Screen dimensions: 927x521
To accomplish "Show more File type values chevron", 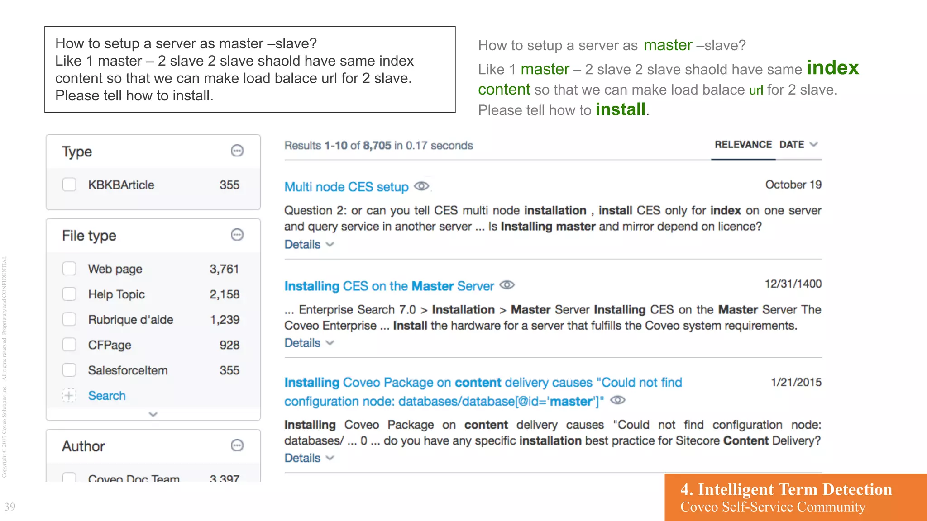I will [153, 414].
